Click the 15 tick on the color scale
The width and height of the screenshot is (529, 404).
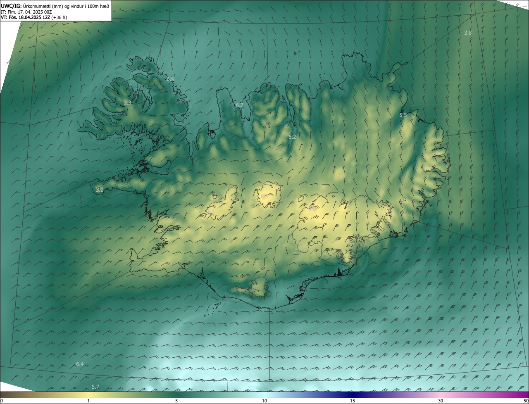[353, 401]
